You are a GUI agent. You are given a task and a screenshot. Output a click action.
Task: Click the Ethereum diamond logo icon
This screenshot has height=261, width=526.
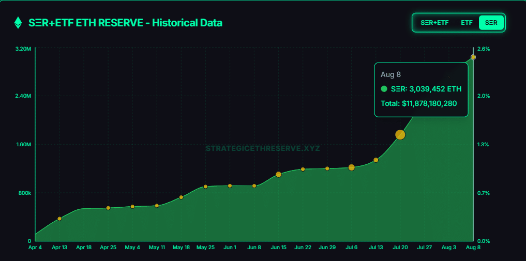[18, 23]
